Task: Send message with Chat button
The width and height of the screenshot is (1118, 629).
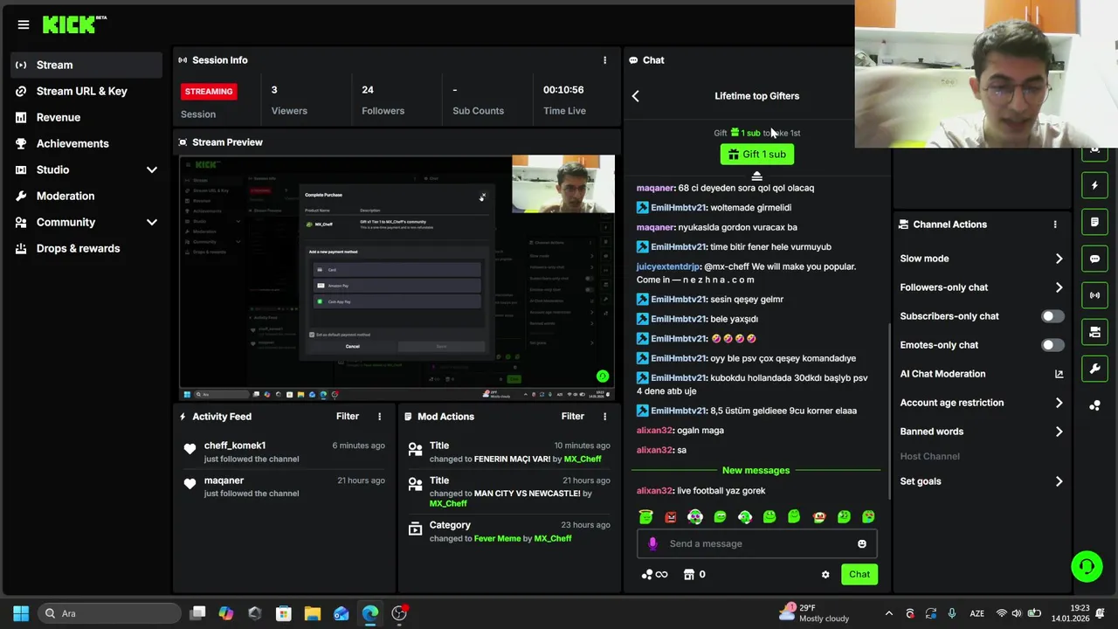Action: (x=859, y=574)
